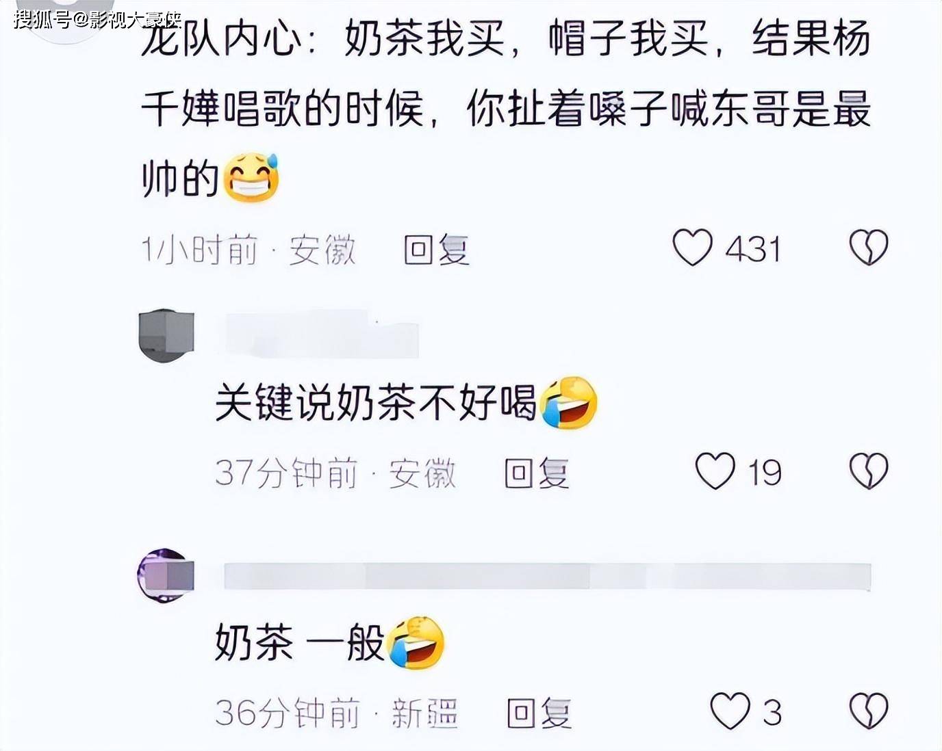
Task: Open blurred username above 关键说奶茶不好喝
Action: coord(322,334)
